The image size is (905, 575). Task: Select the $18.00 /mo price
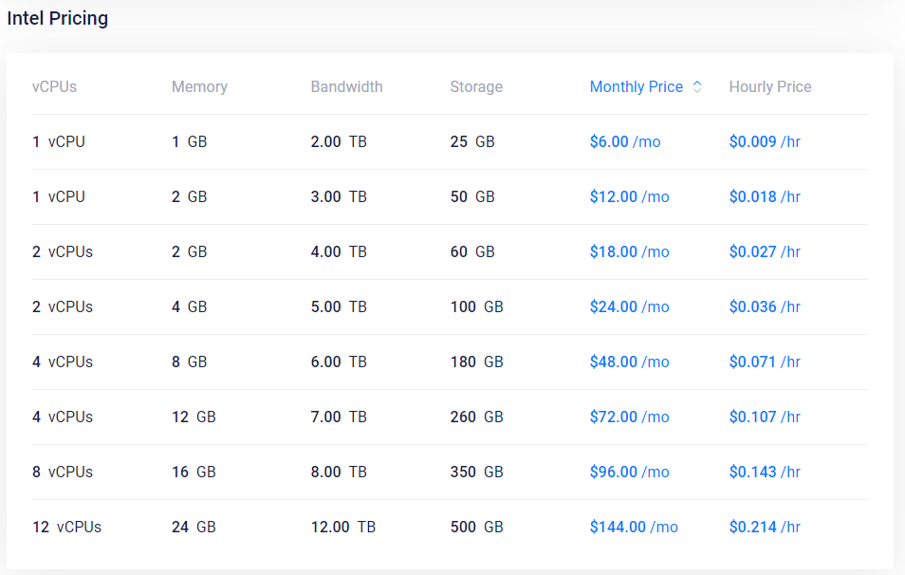tap(629, 251)
